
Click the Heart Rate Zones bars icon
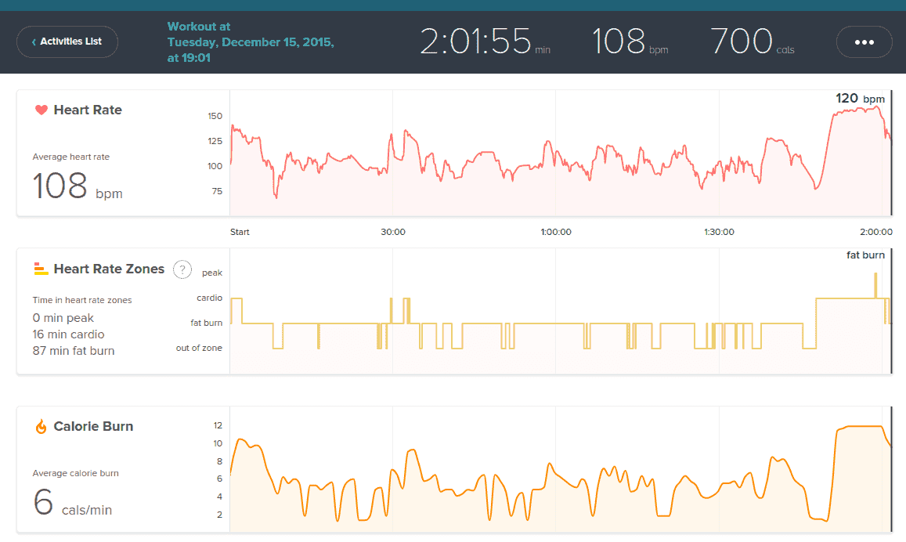(x=42, y=269)
